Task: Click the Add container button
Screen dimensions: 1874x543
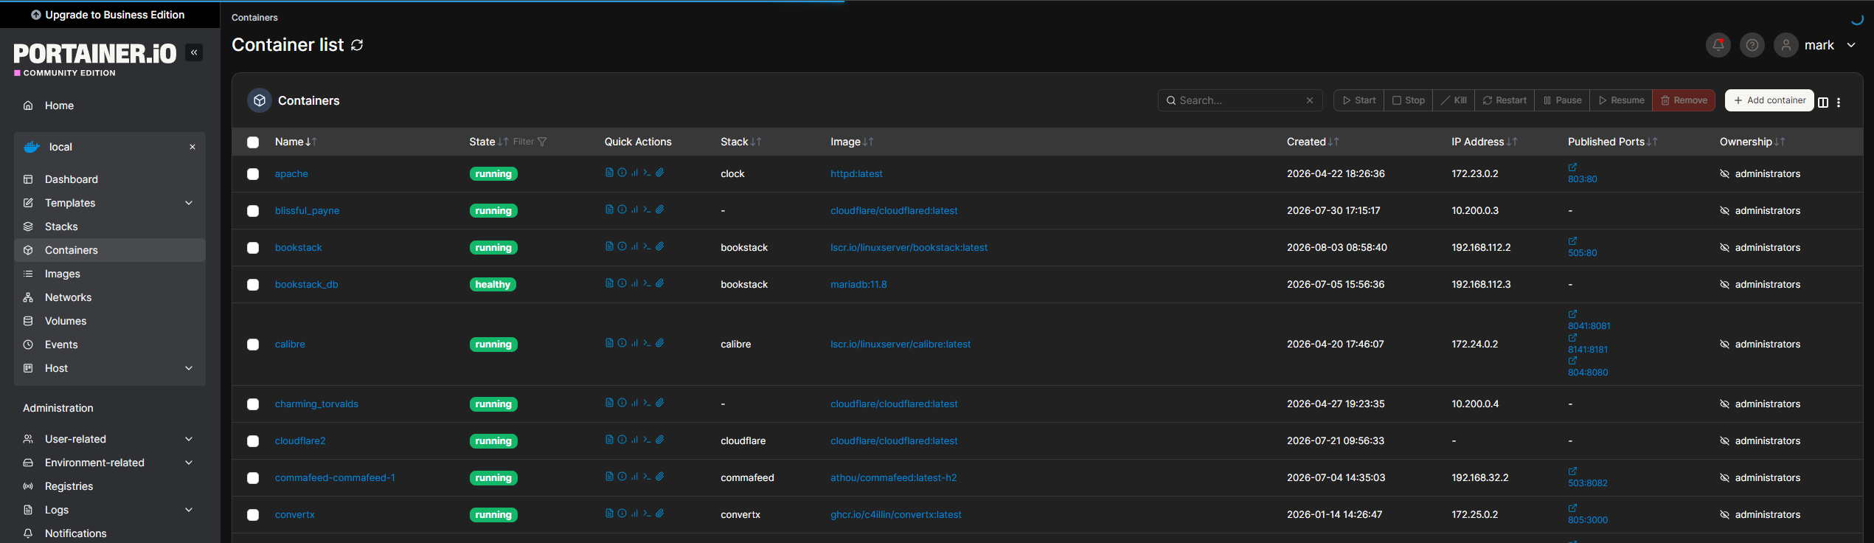Action: click(x=1769, y=100)
